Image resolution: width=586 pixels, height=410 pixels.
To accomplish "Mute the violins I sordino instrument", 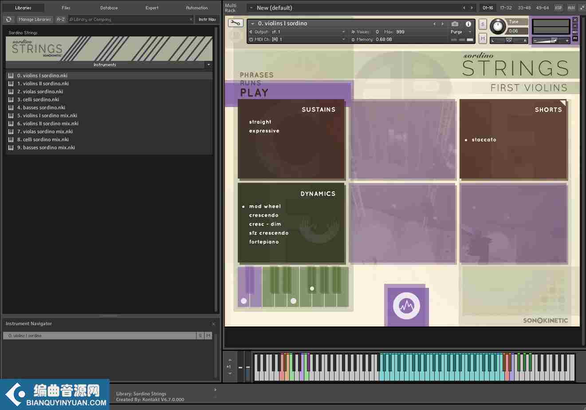I will (483, 39).
